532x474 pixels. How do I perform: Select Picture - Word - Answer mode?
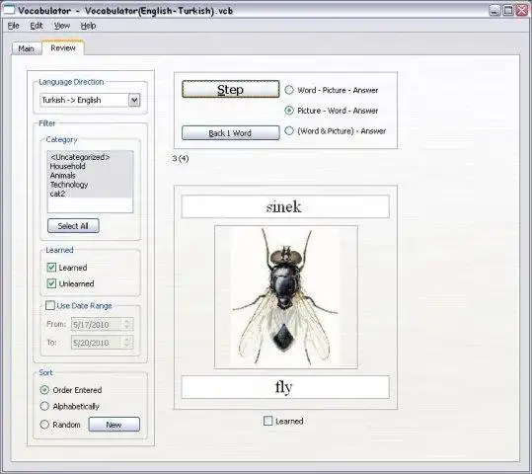point(289,111)
